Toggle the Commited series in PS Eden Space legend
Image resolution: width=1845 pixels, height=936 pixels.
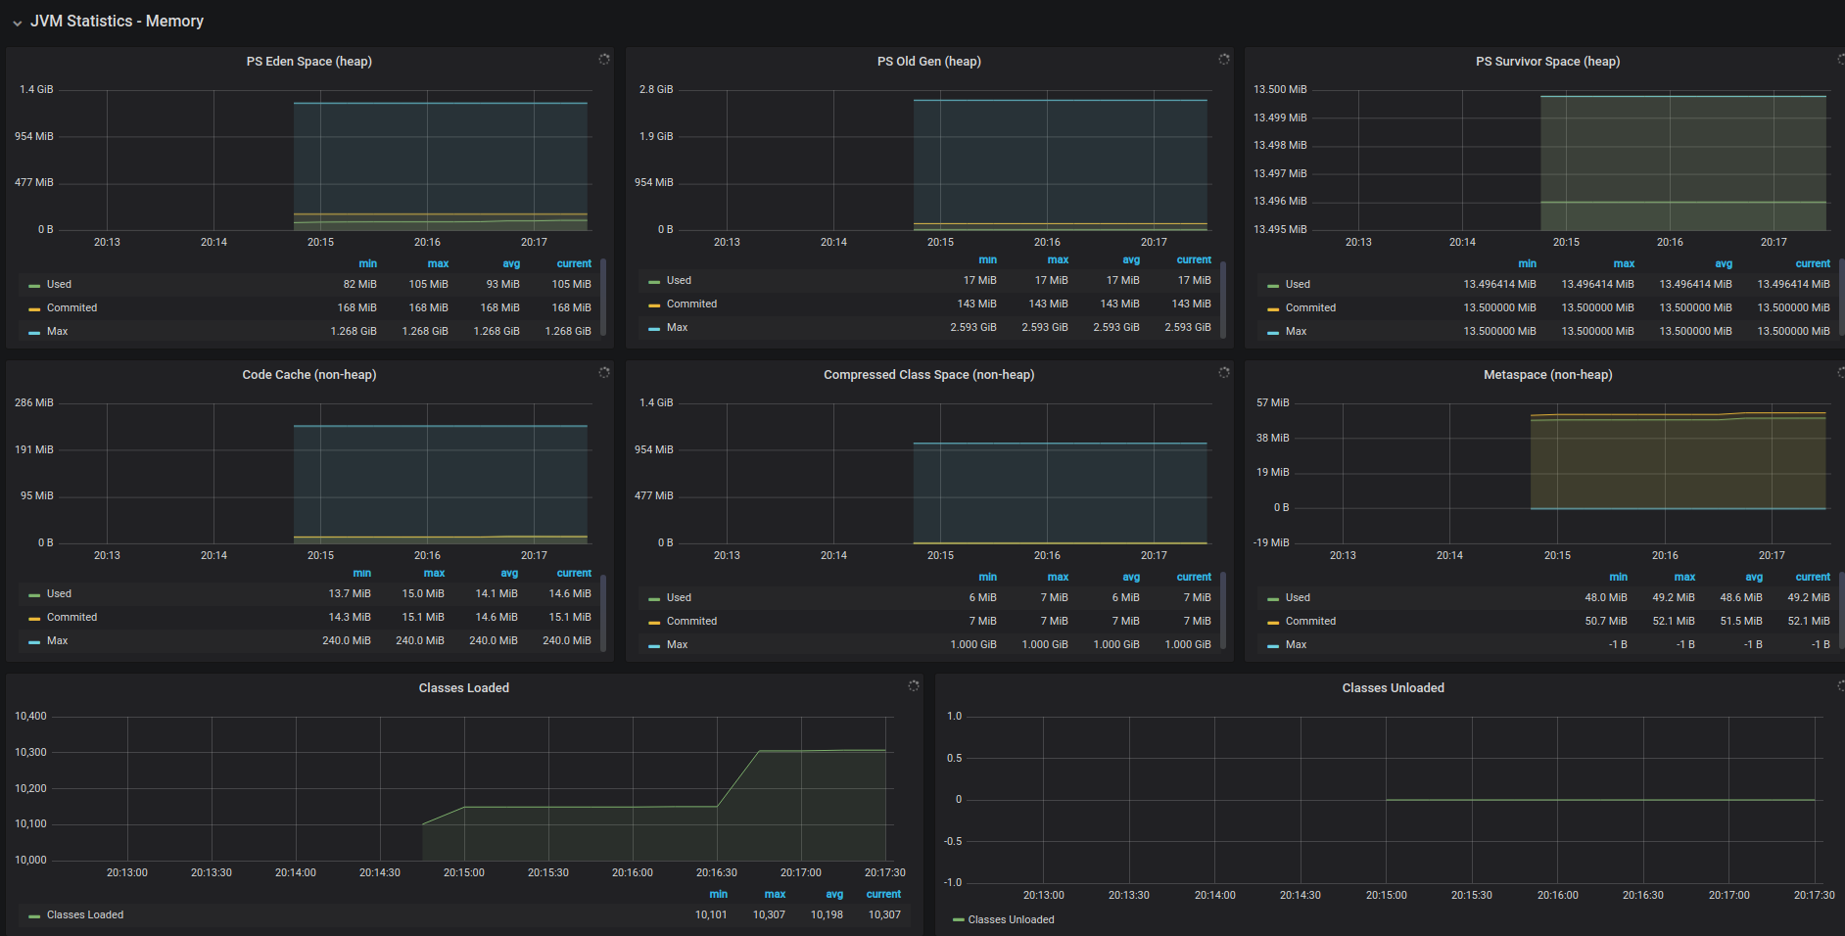[72, 308]
